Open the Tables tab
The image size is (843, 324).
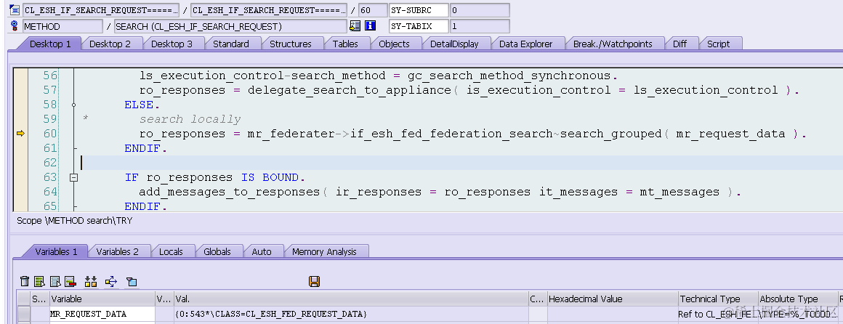345,44
